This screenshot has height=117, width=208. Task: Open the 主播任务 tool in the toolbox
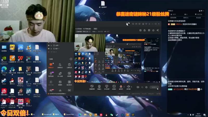pyautogui.click(x=69, y=66)
